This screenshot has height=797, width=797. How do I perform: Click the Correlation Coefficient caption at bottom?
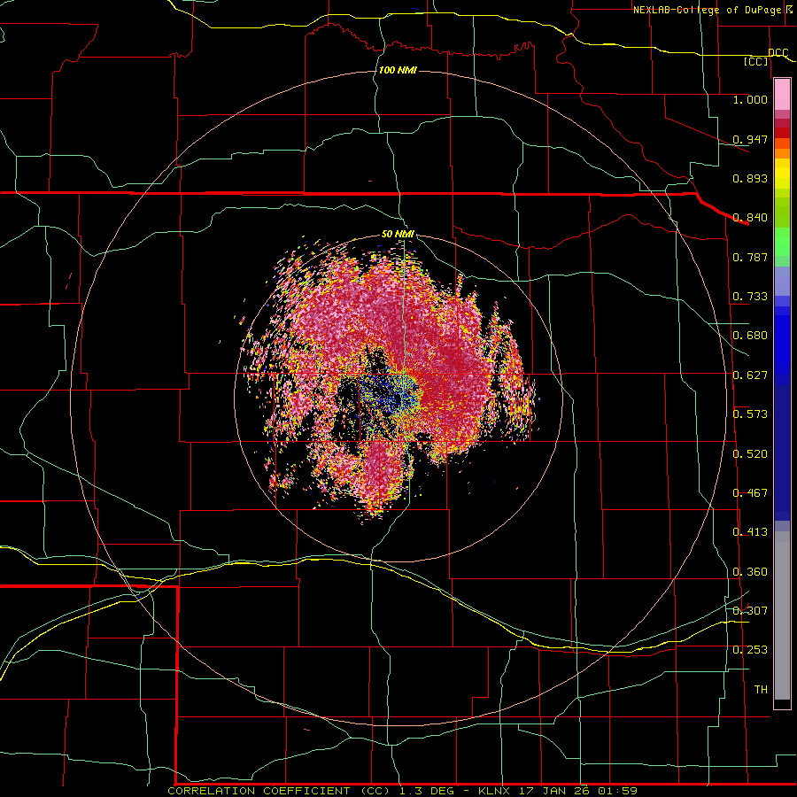[x=403, y=791]
